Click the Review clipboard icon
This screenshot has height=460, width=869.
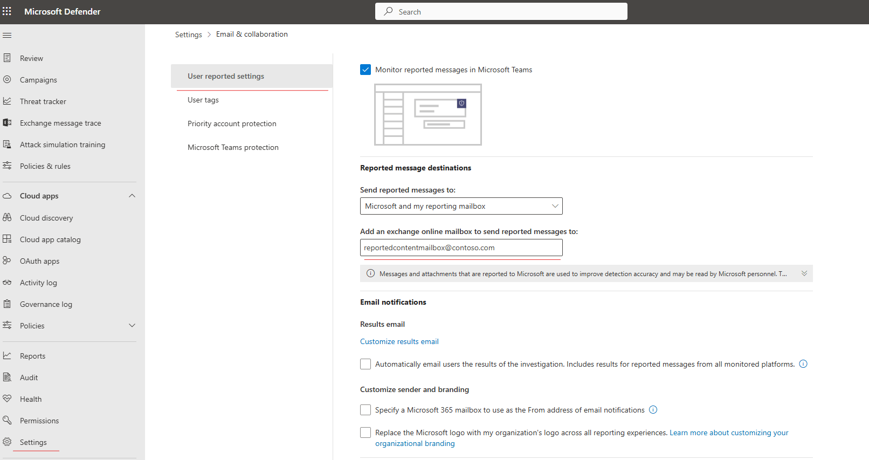[x=7, y=58]
